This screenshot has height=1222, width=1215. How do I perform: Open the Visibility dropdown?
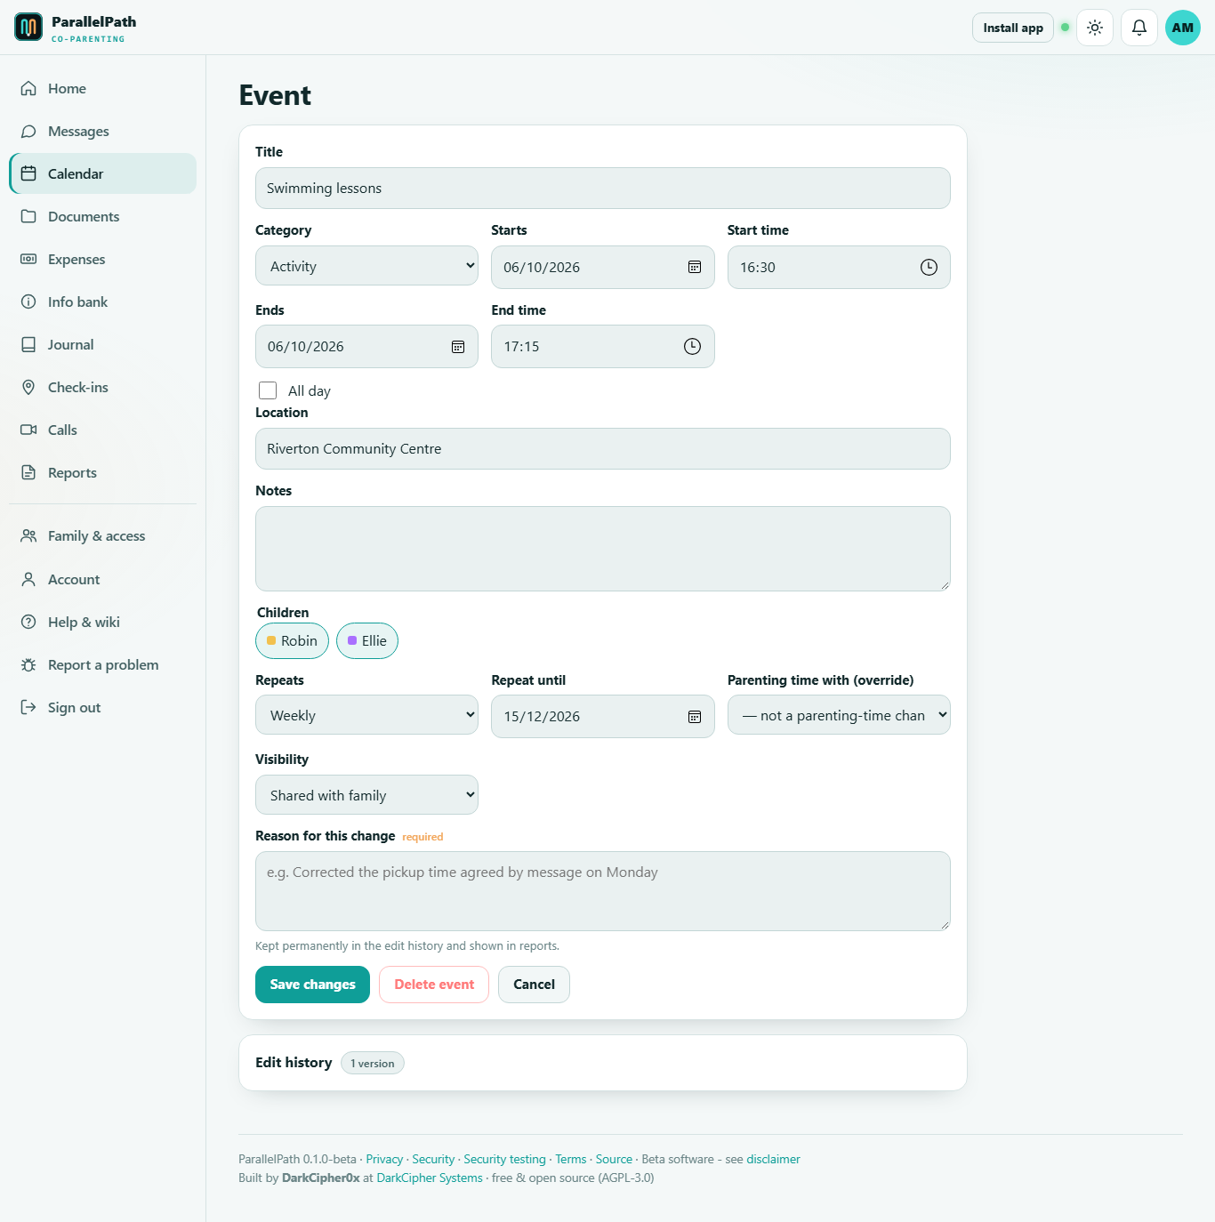366,795
